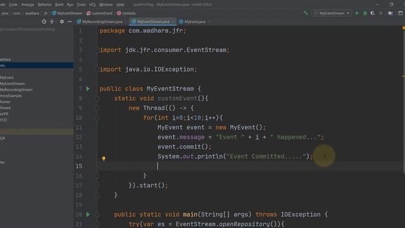Click the Search Everywhere window icon
The image size is (405, 228).
[x=400, y=13]
